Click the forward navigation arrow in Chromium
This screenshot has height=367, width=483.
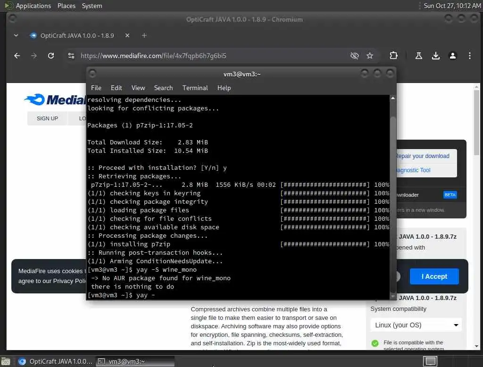point(34,56)
